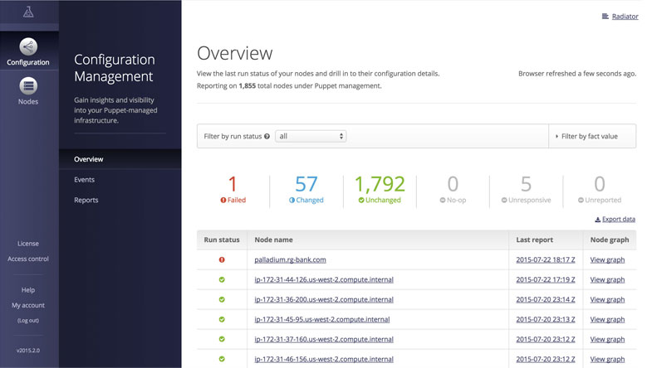Filter nodes by 1,792 Unchanged count

[380, 190]
